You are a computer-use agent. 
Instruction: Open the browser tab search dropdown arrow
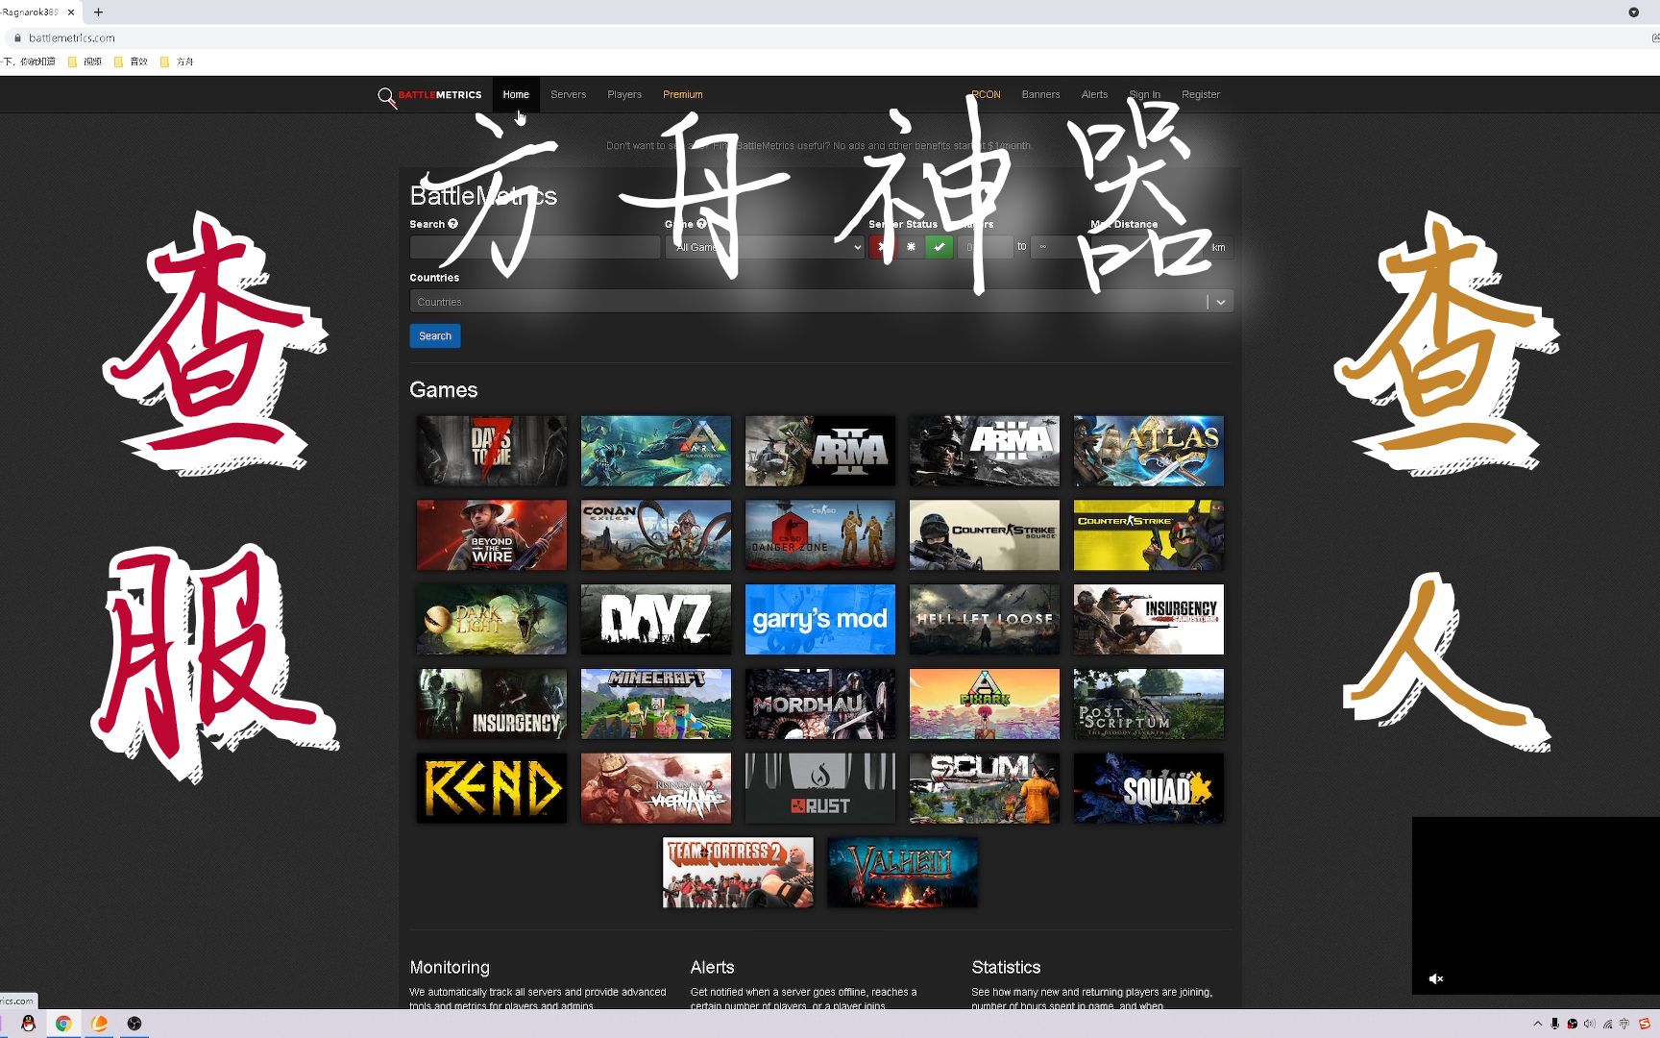tap(1633, 12)
